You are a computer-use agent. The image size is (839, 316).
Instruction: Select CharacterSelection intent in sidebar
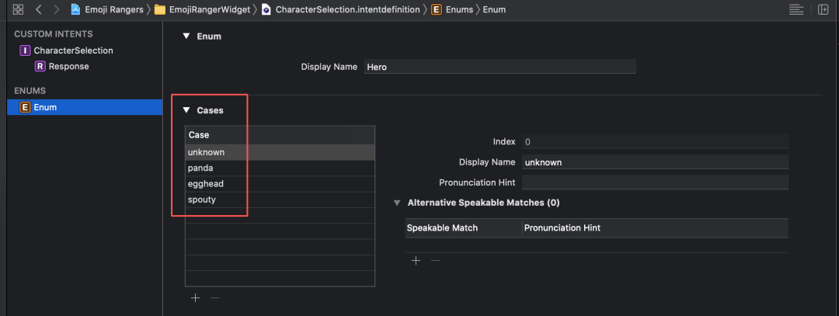click(73, 50)
